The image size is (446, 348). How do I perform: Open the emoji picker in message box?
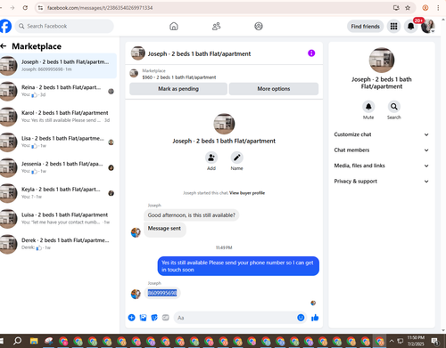coord(301,318)
